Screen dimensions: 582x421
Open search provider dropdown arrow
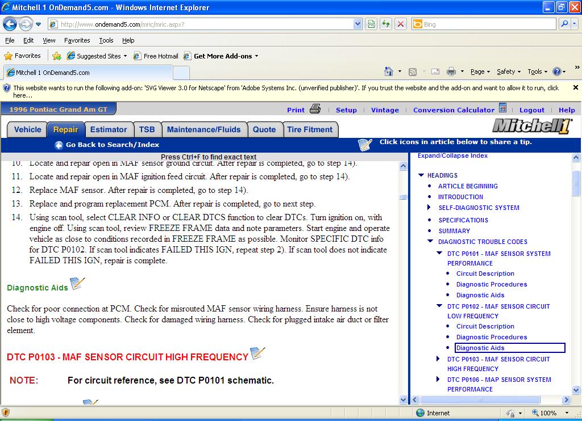pyautogui.click(x=575, y=24)
